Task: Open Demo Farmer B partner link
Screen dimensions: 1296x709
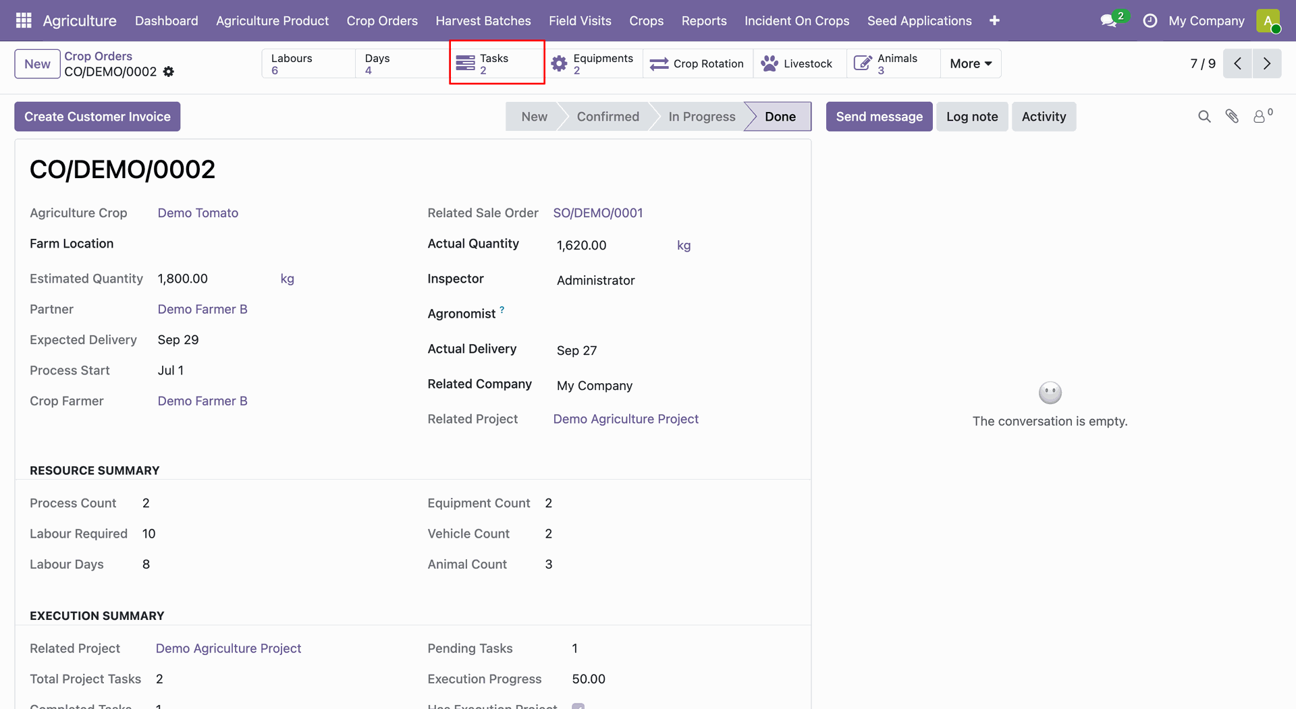Action: [202, 310]
